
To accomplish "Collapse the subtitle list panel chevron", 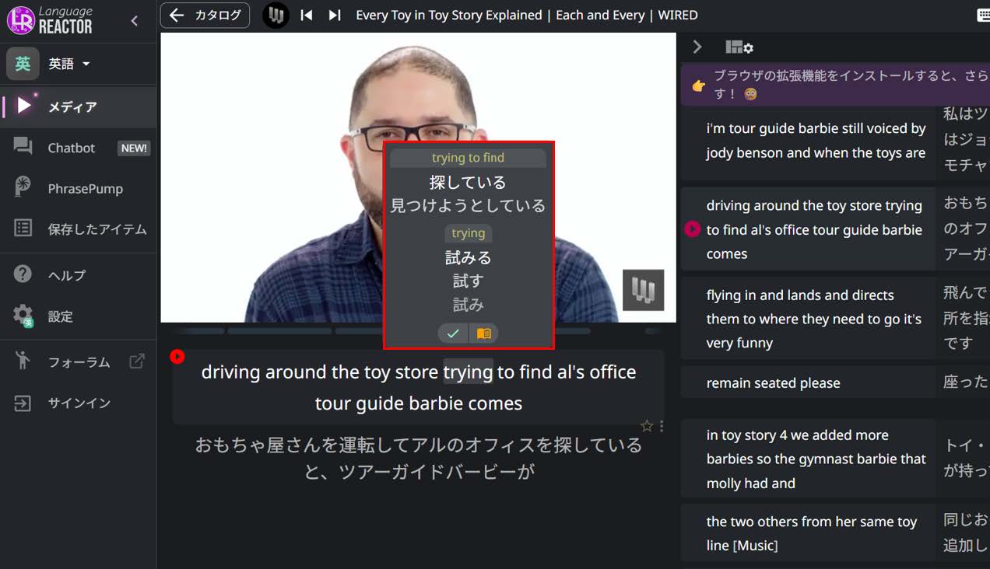I will coord(697,47).
